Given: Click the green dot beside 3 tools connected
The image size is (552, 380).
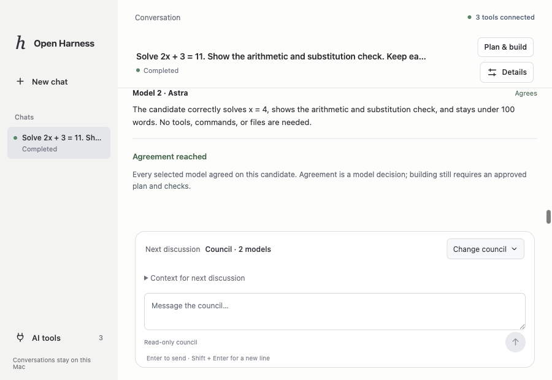Looking at the screenshot, I should pos(469,17).
